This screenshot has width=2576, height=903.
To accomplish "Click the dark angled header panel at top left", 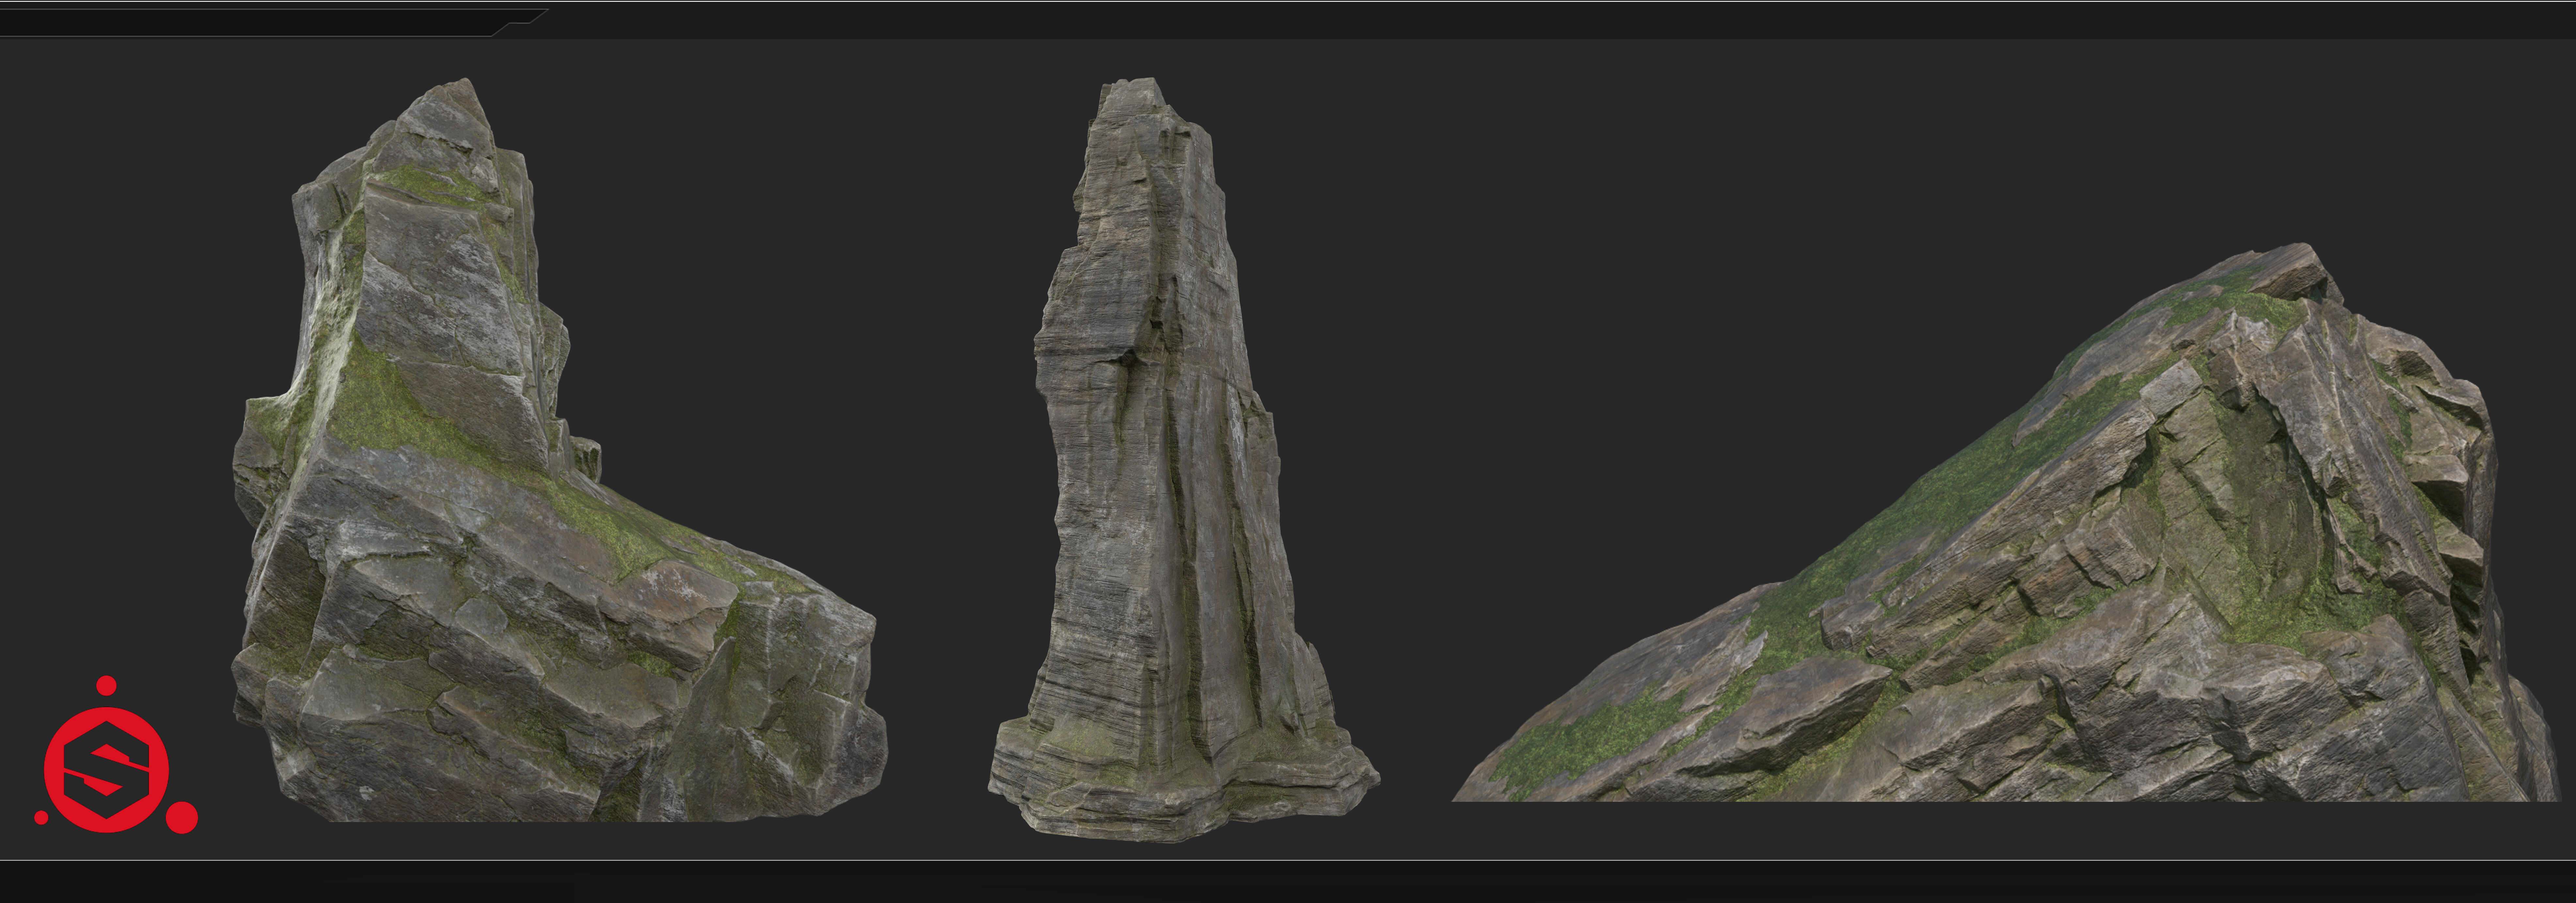I will (x=250, y=22).
